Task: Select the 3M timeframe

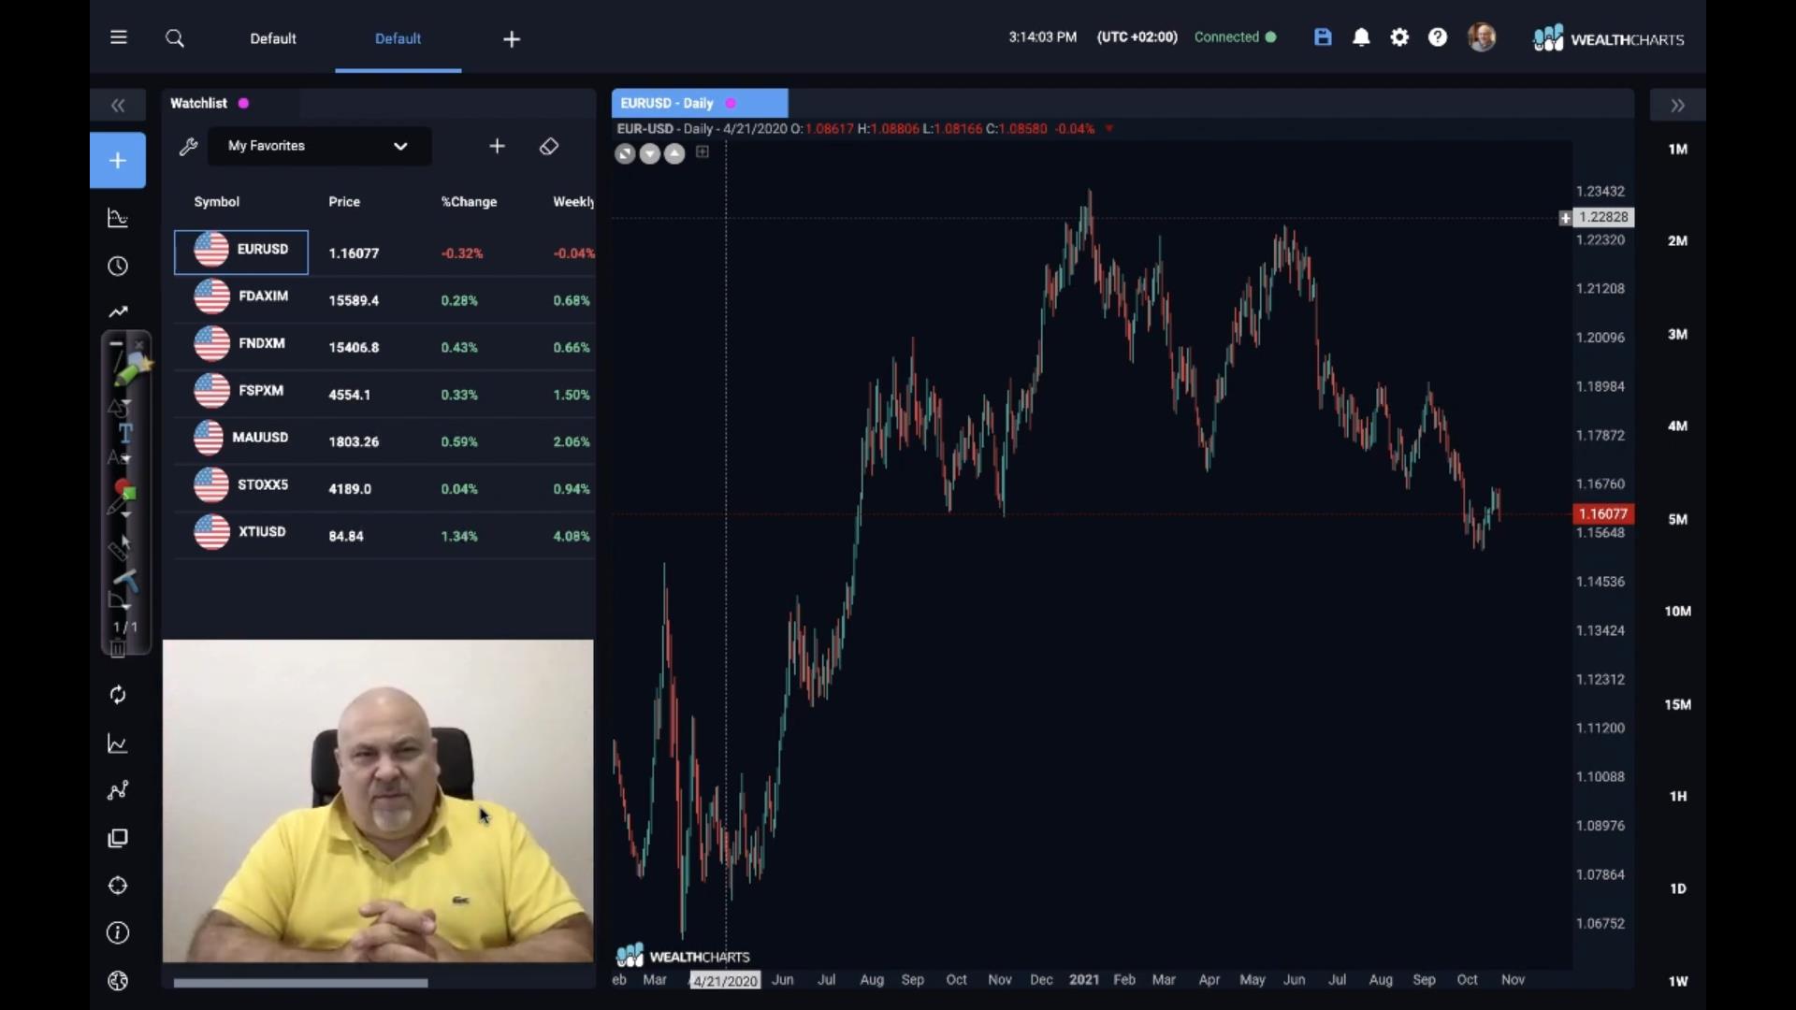Action: pyautogui.click(x=1678, y=334)
